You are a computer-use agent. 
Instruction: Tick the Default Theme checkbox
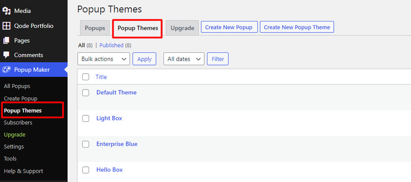(x=86, y=92)
